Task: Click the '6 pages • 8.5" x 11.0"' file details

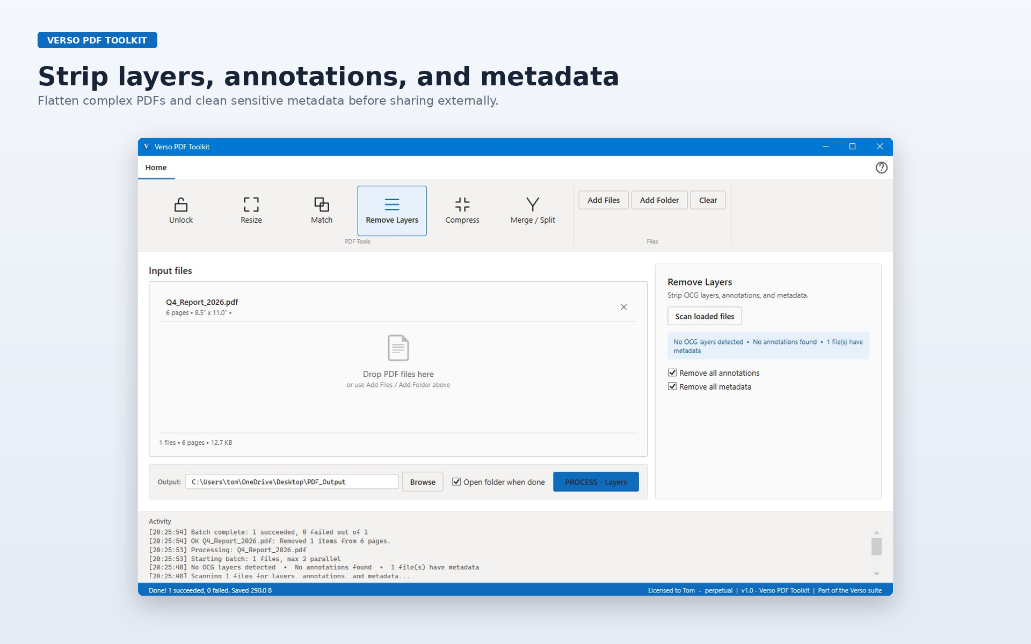Action: tap(199, 313)
